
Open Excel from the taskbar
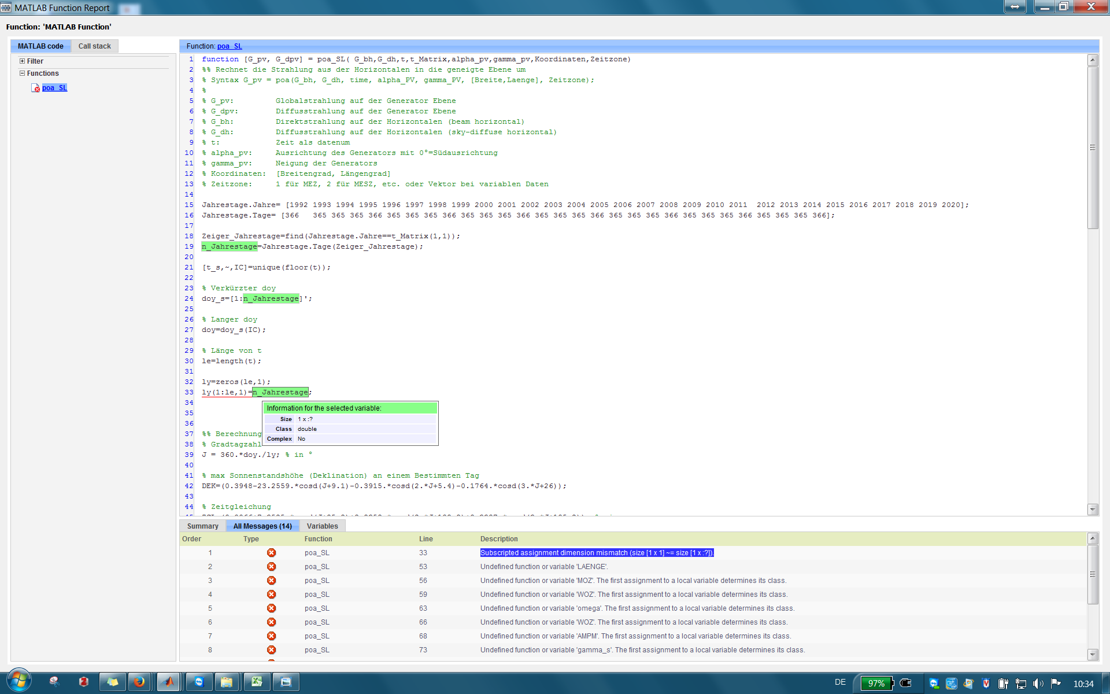click(256, 682)
